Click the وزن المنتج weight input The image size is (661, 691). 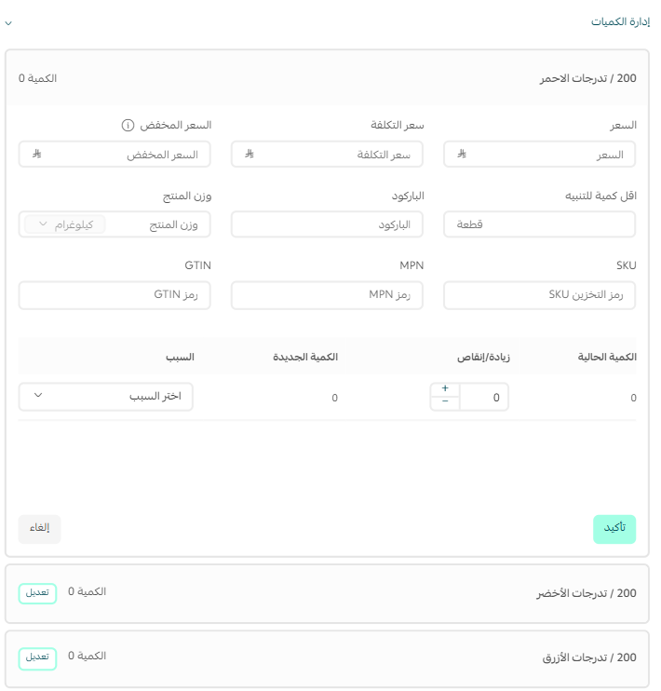click(158, 224)
